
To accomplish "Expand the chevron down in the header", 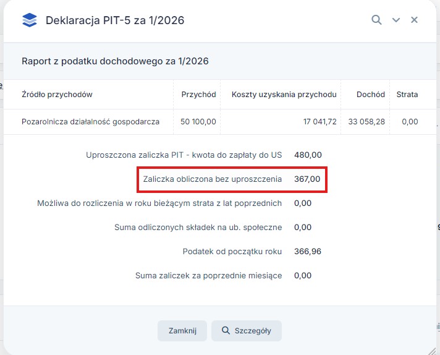I will click(396, 20).
